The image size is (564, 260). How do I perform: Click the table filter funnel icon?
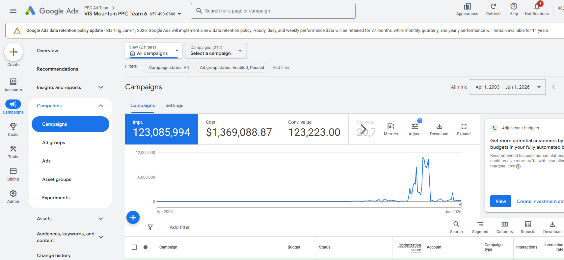[x=150, y=227]
